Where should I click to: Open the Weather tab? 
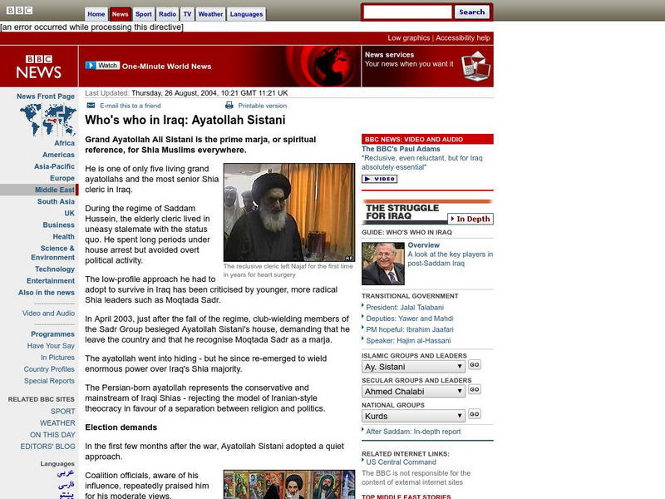pos(210,14)
